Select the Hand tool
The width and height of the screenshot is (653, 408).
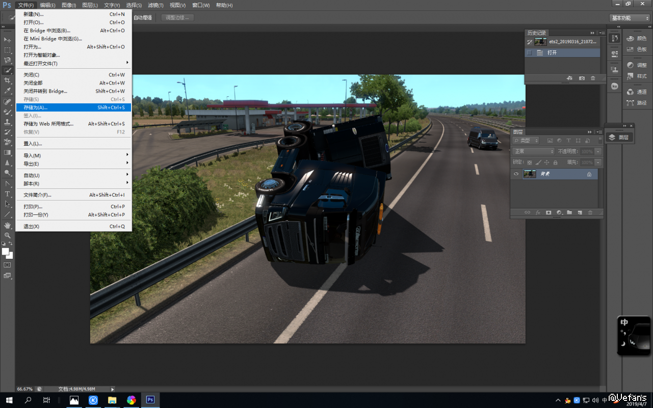tap(7, 225)
